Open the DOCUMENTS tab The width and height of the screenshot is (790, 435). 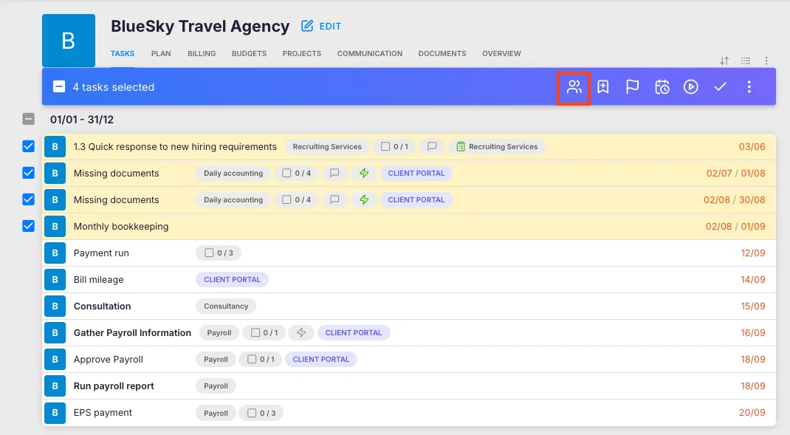(442, 54)
